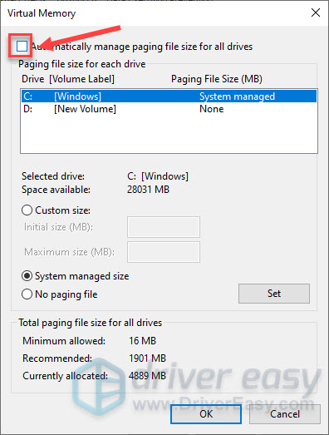Image resolution: width=329 pixels, height=435 pixels.
Task: Select drive D: [New Volume] row
Action: click(x=169, y=109)
